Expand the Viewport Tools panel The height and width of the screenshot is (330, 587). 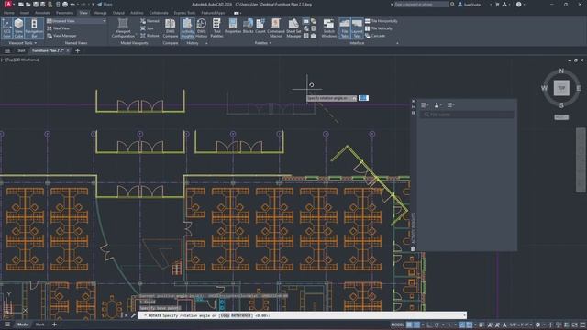[23, 43]
